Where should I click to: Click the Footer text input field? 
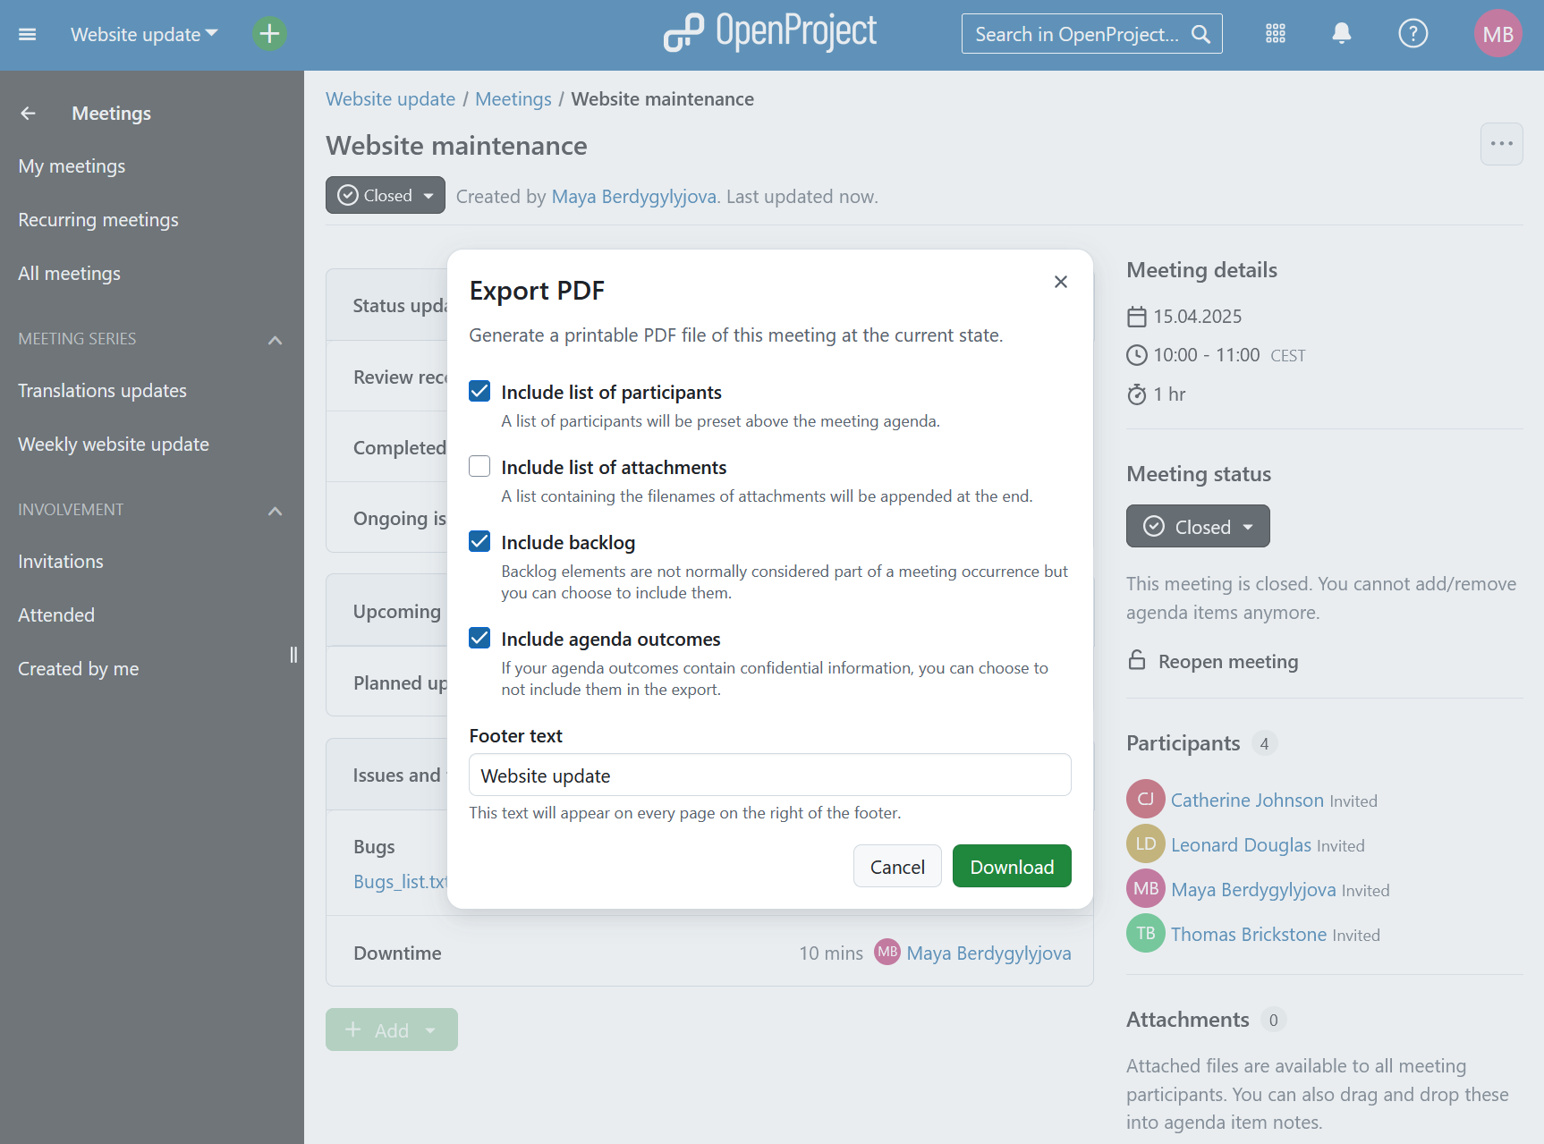click(x=768, y=775)
